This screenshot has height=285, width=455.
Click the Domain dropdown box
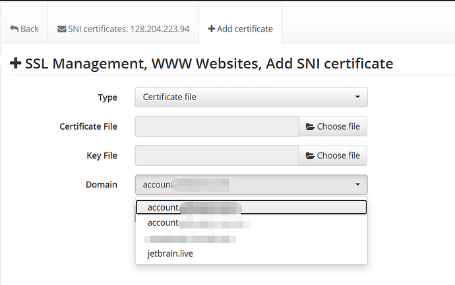251,184
